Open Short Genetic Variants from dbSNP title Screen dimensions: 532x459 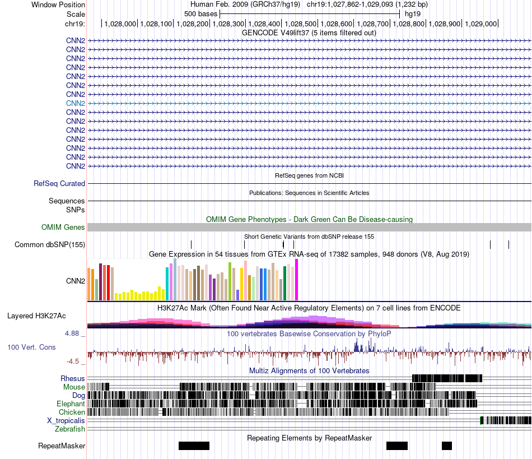coord(309,237)
